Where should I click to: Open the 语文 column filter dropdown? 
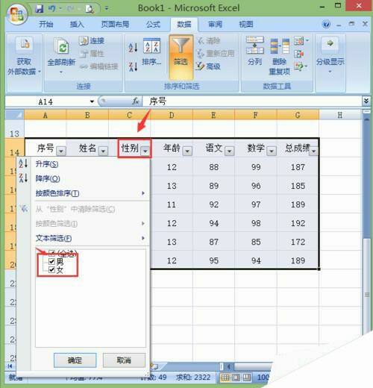click(230, 151)
